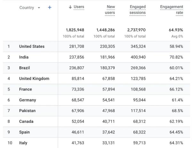Select the Spain row
Image resolution: width=192 pixels, height=148 pixels.
point(24,132)
